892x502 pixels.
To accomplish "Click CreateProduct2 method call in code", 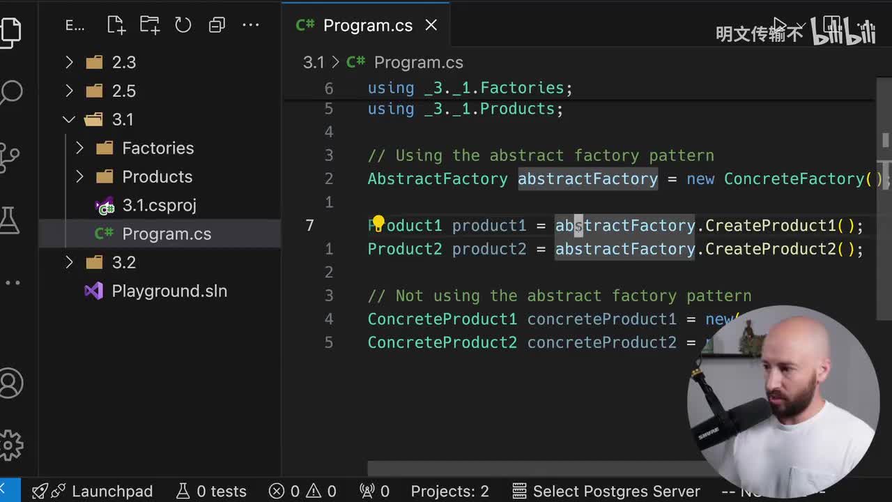I will pyautogui.click(x=770, y=249).
